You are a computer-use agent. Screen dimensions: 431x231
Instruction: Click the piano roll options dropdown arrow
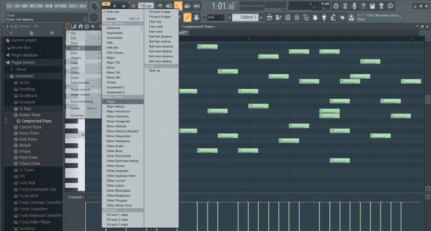[68, 27]
